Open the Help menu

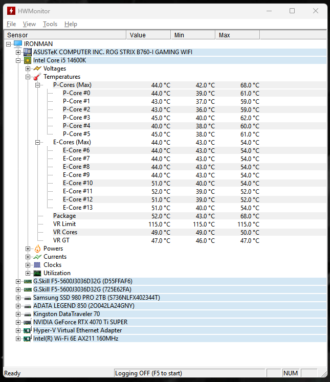click(x=71, y=24)
